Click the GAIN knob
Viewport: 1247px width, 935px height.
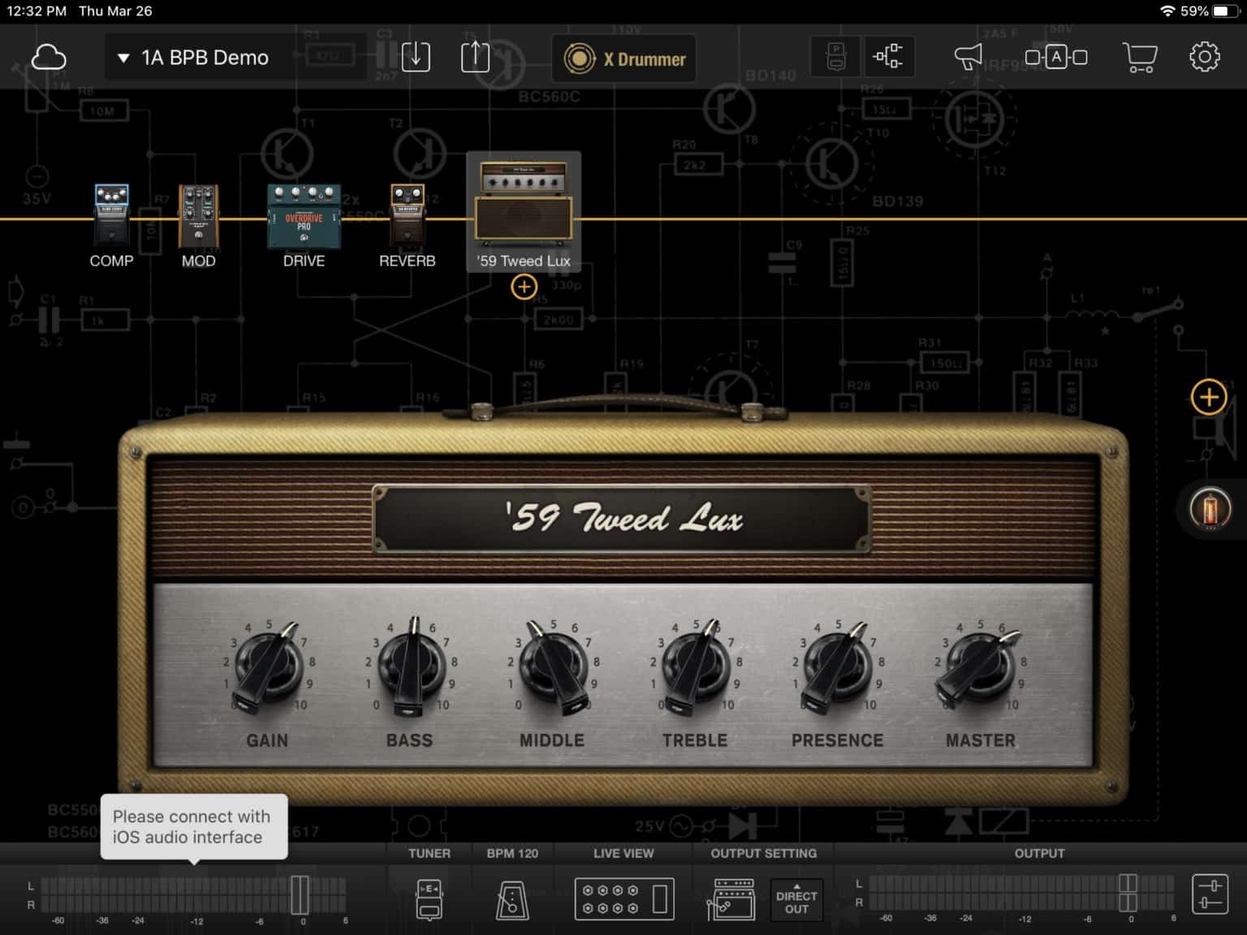[x=267, y=667]
